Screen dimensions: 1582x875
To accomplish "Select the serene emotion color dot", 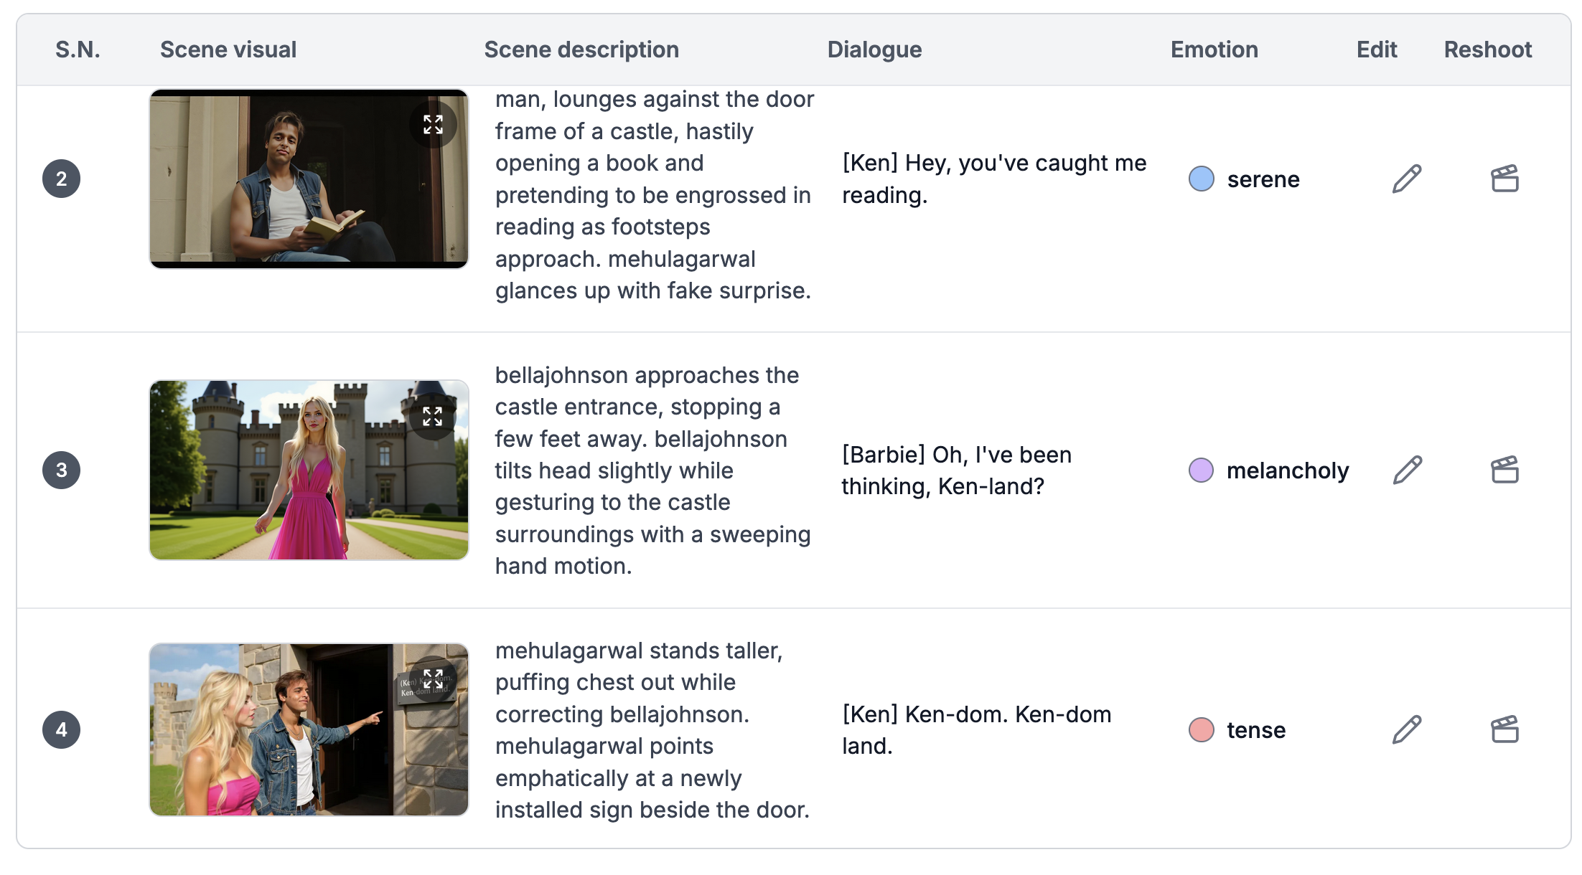I will [1200, 179].
